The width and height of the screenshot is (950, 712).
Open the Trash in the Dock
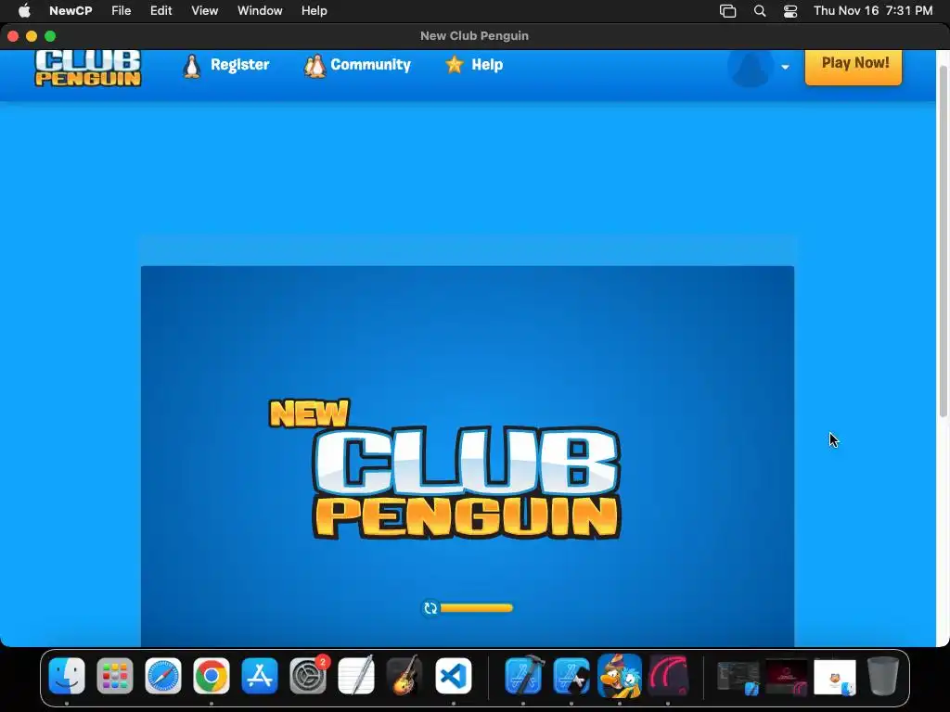[x=883, y=676]
